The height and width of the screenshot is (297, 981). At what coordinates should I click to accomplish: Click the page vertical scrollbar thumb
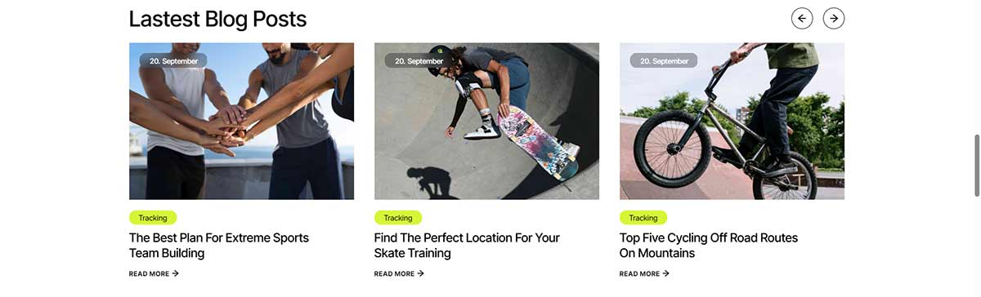click(x=977, y=166)
